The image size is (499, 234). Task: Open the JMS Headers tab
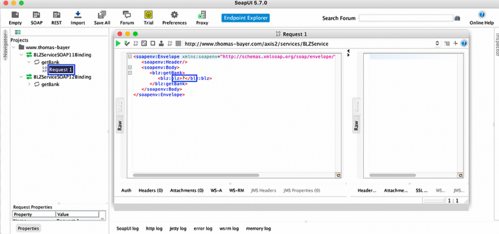263,190
